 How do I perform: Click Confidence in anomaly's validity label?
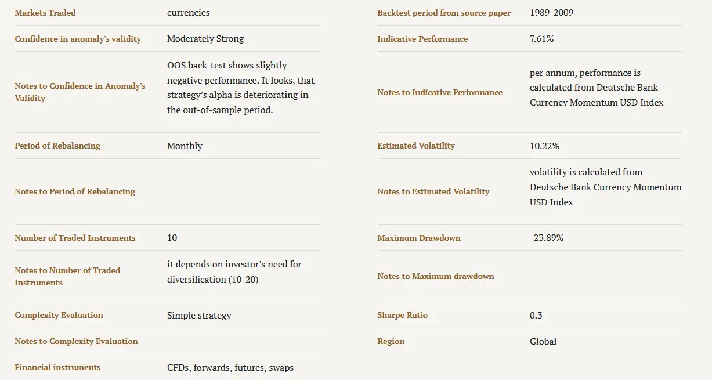pyautogui.click(x=78, y=39)
